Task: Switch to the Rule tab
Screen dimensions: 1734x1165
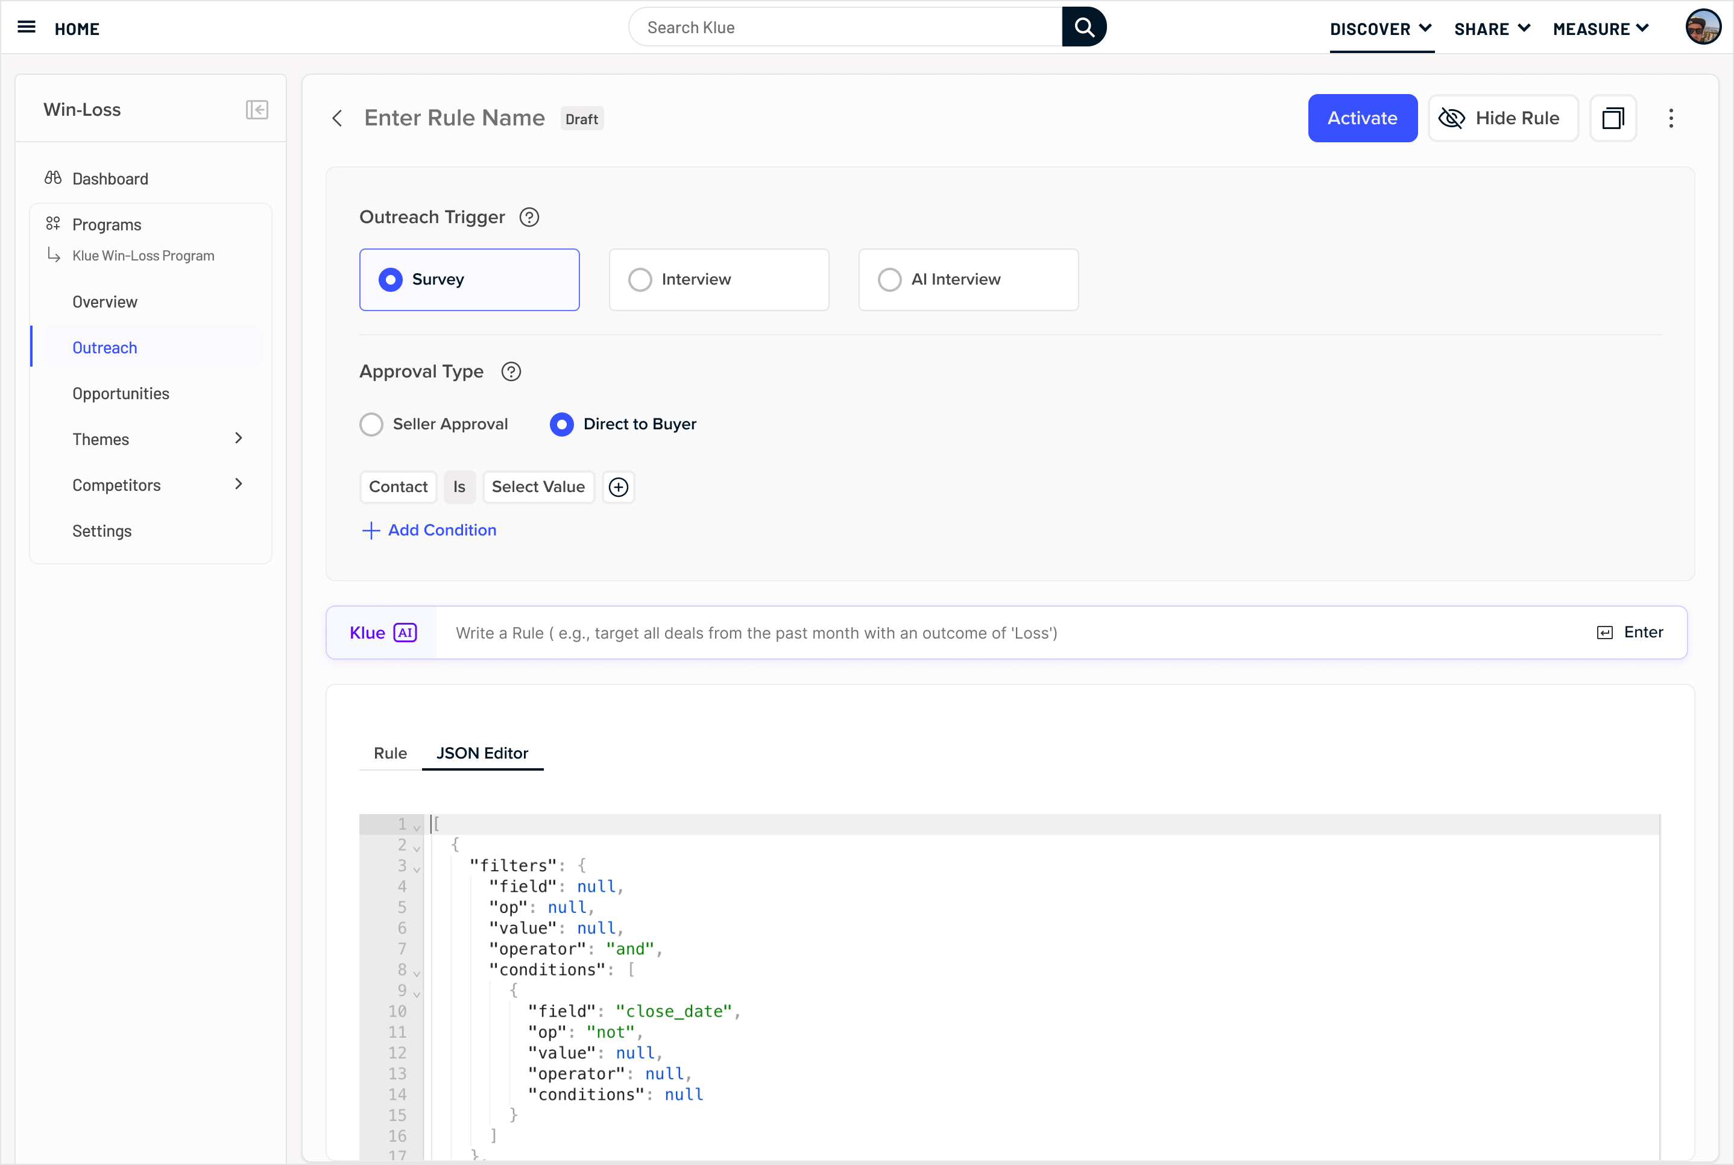Action: pyautogui.click(x=390, y=753)
